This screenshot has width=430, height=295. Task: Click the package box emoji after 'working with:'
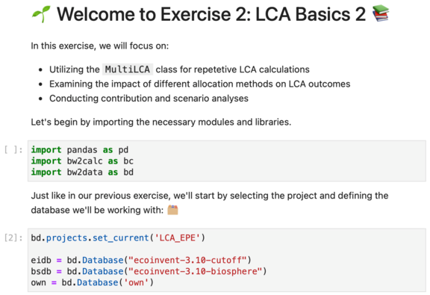point(172,210)
